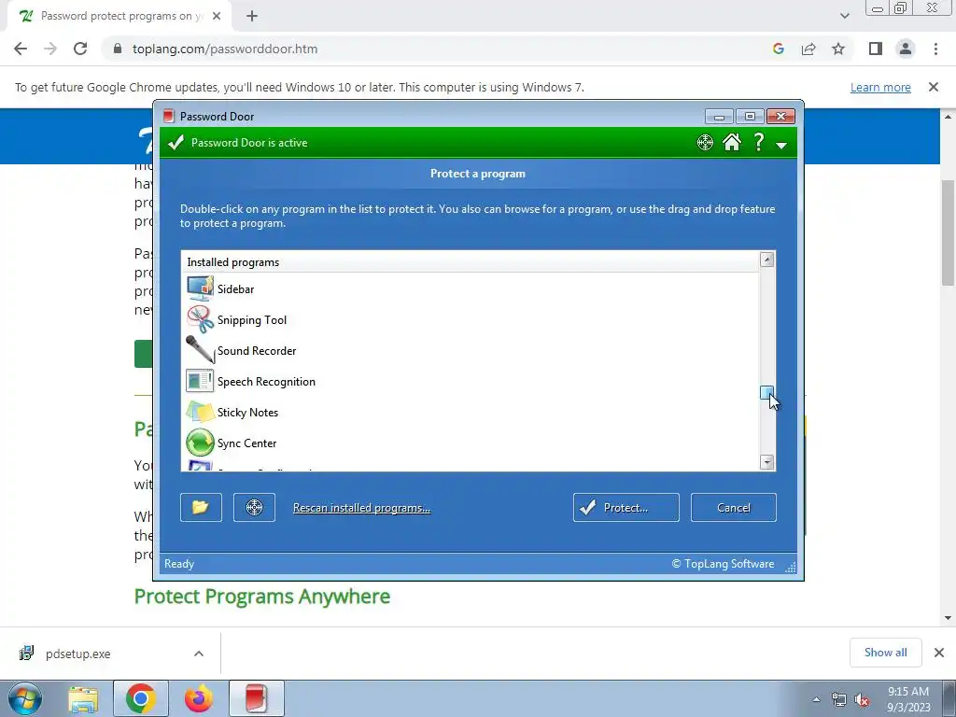Open the Chrome profile avatar
This screenshot has height=717, width=956.
pyautogui.click(x=906, y=49)
